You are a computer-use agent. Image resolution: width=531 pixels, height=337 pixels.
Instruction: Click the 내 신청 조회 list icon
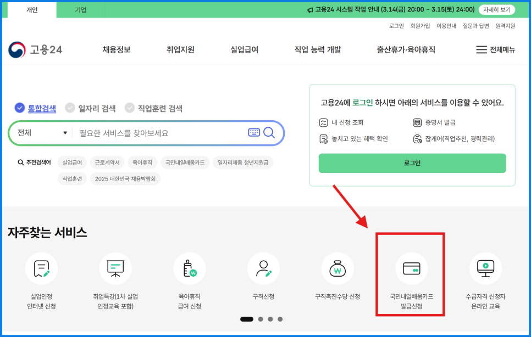point(323,122)
